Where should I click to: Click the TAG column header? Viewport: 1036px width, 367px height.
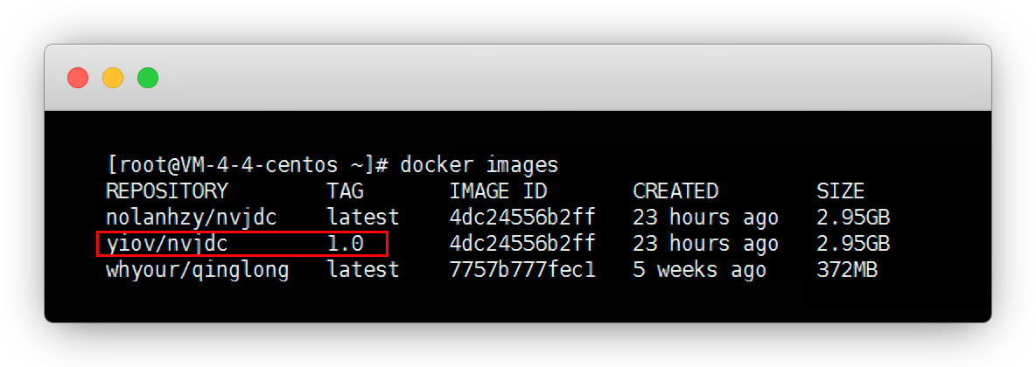point(345,191)
